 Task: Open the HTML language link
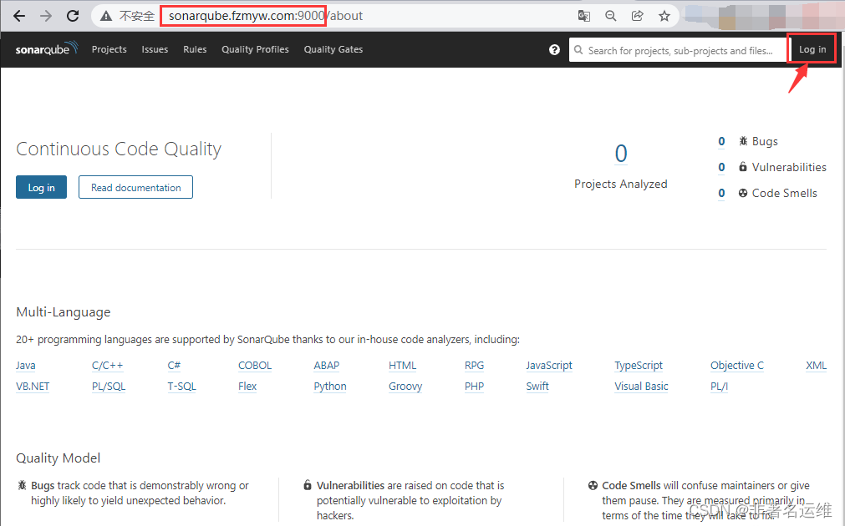[x=403, y=365]
